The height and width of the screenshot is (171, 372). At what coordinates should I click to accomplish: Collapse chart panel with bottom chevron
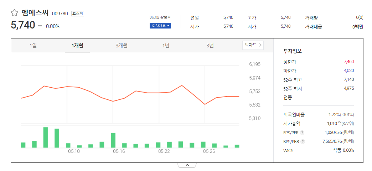coord(187,165)
